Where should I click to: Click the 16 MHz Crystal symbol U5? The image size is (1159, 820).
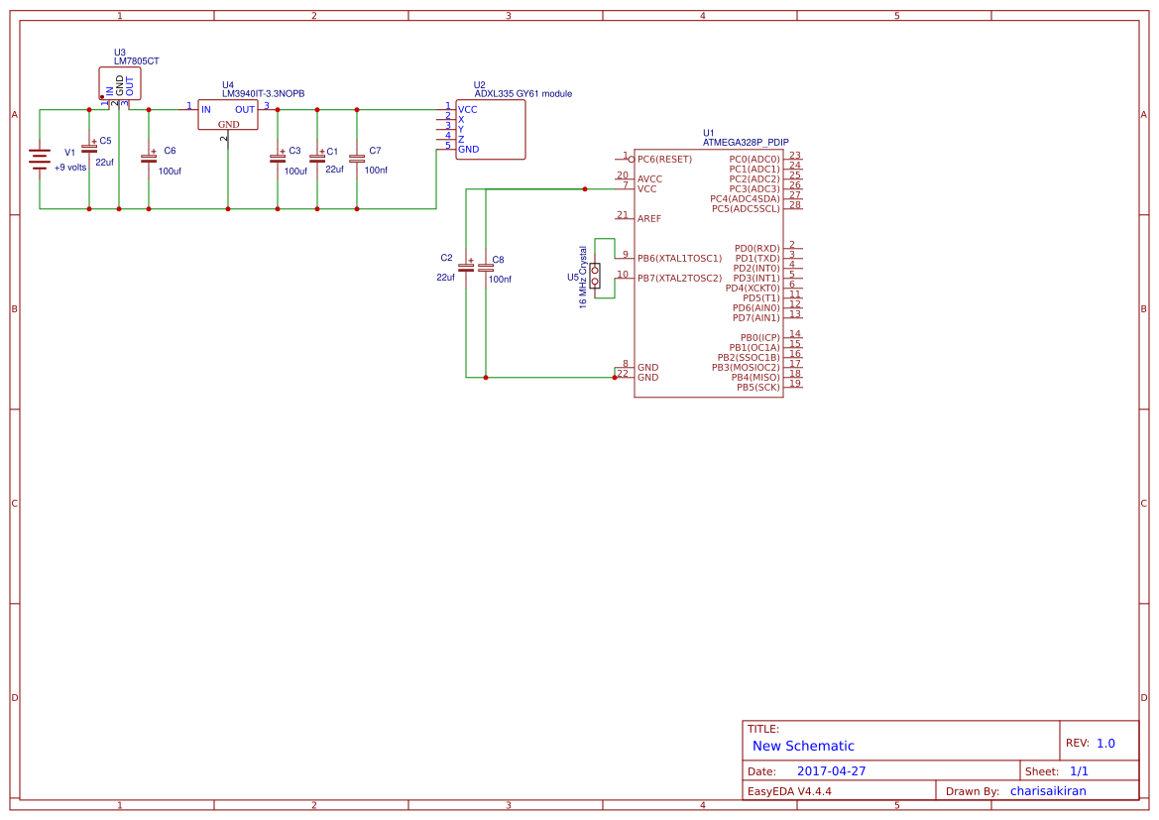pos(595,278)
